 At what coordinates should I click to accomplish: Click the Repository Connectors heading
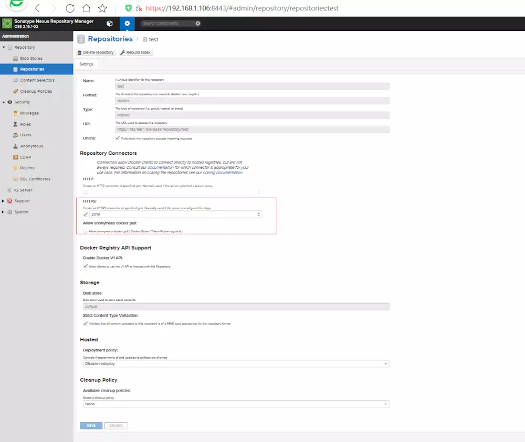click(109, 153)
